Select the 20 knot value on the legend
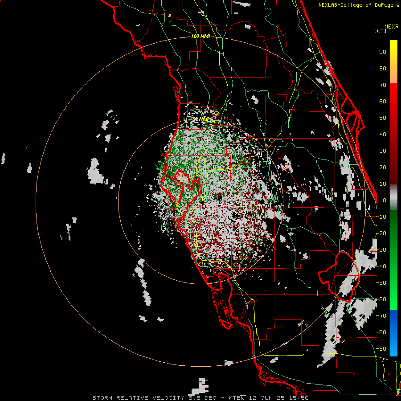This screenshot has width=401, height=401. click(x=383, y=167)
